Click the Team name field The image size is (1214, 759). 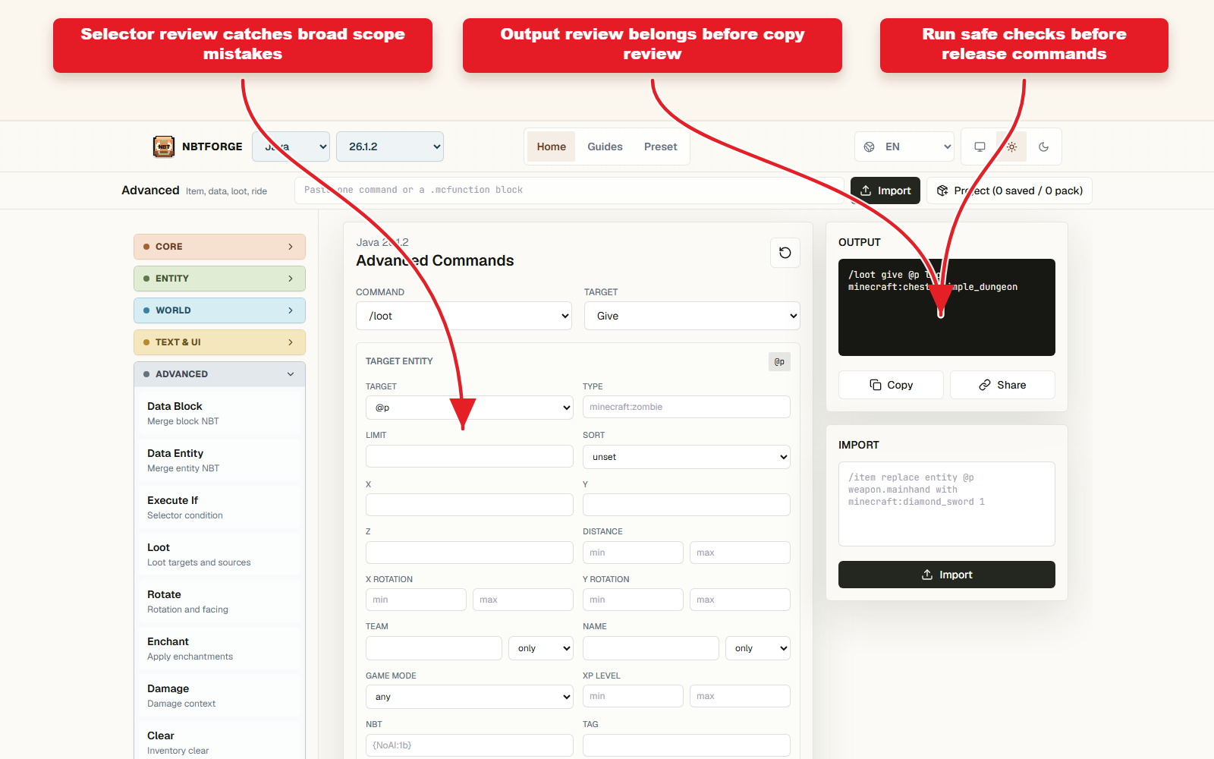(x=434, y=648)
